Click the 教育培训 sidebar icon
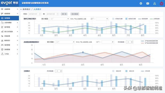 click(2, 41)
